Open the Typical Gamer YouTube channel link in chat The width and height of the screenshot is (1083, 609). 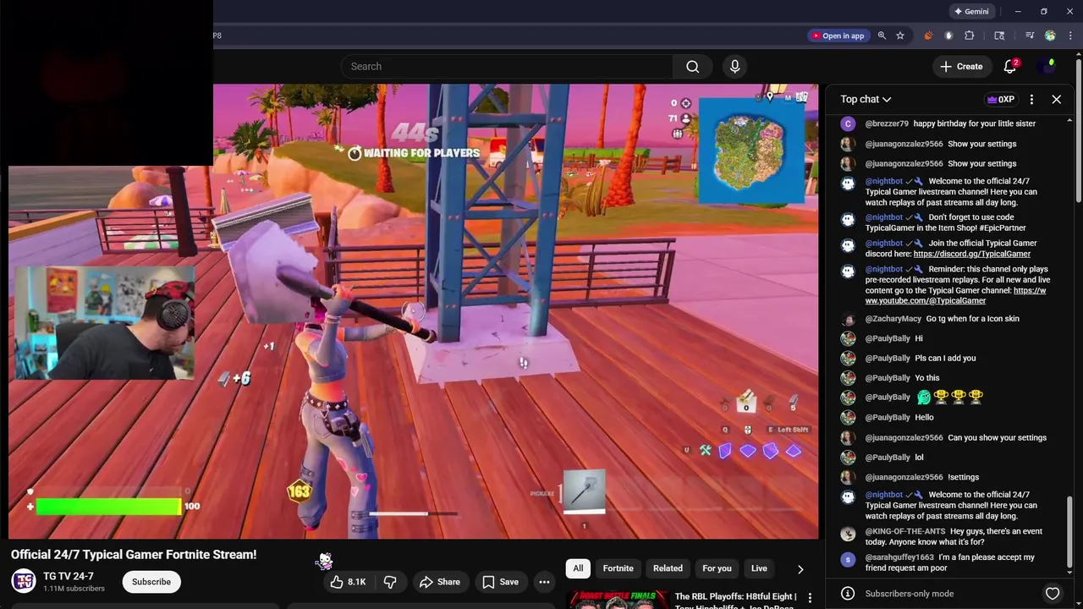pos(956,295)
